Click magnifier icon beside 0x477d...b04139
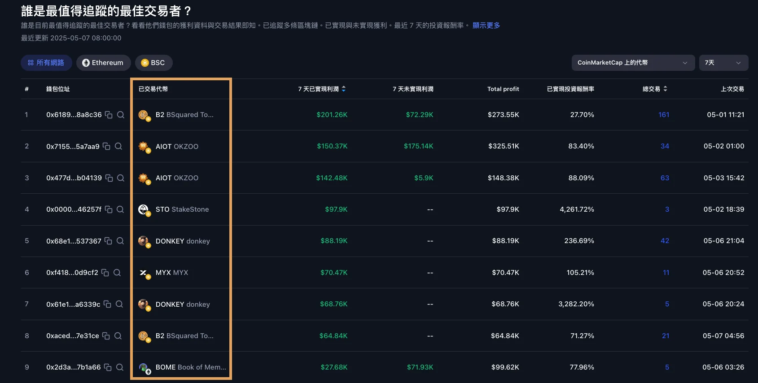The height and width of the screenshot is (383, 758). tap(121, 178)
